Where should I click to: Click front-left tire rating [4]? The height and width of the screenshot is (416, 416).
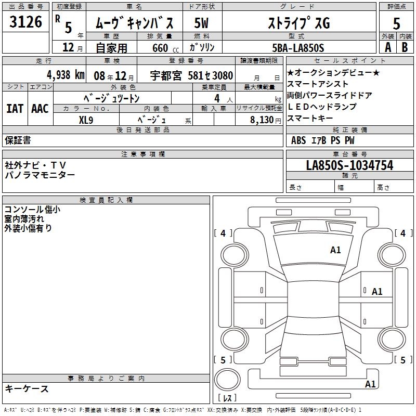tap(223, 233)
